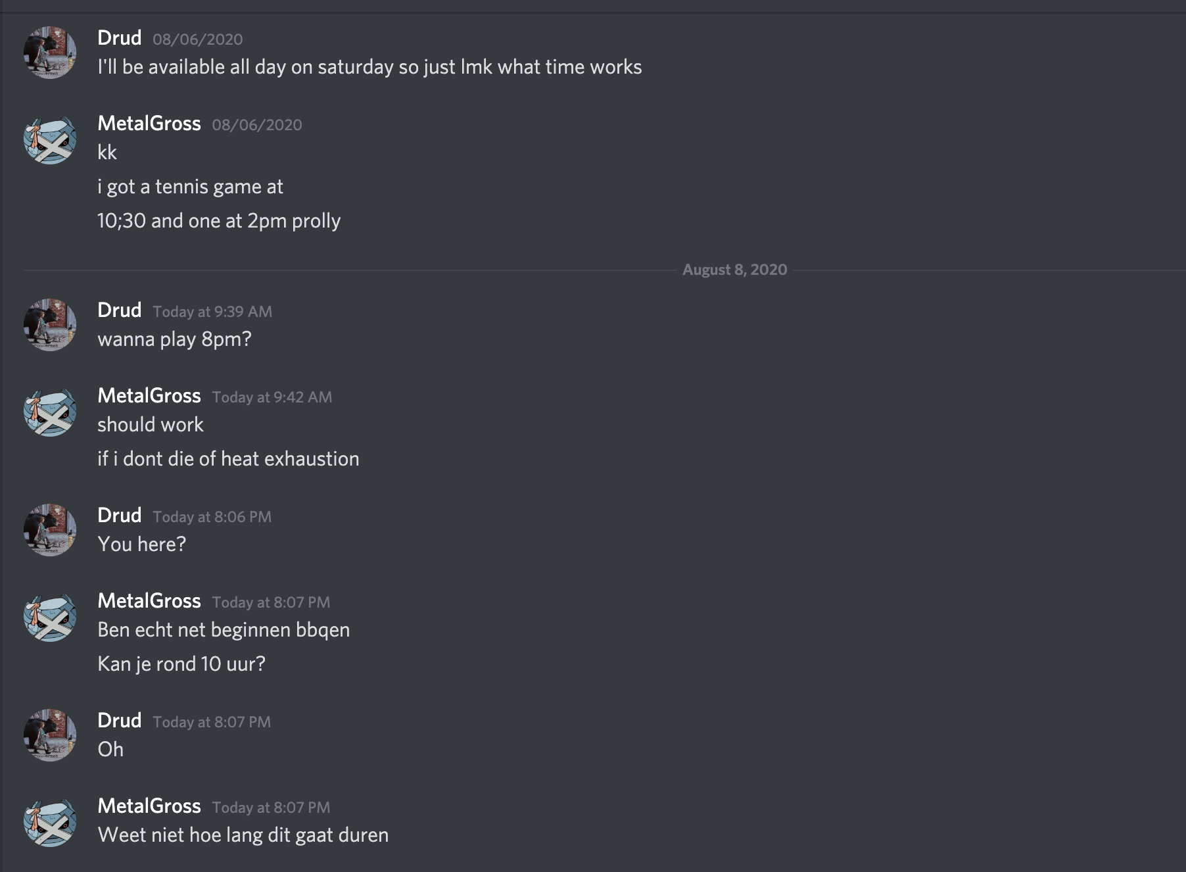This screenshot has width=1186, height=872.
Task: Open the MetalGross username at 9:42 AM
Action: [149, 396]
